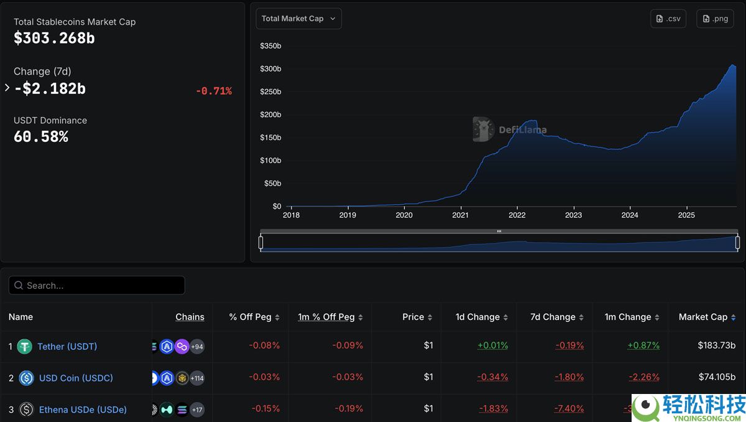The image size is (746, 422).
Task: Toggle sorting on the 7d Change column
Action: coord(555,317)
